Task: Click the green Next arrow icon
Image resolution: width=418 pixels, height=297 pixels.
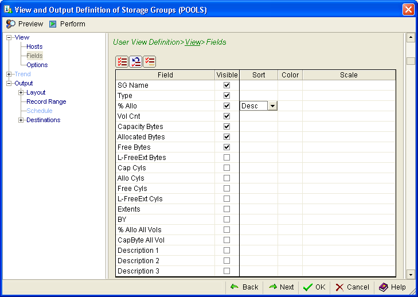Action: tap(273, 287)
